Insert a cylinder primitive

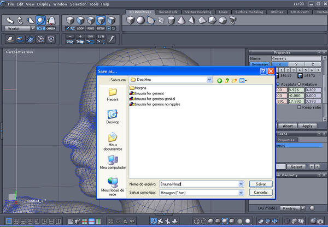click(171, 21)
